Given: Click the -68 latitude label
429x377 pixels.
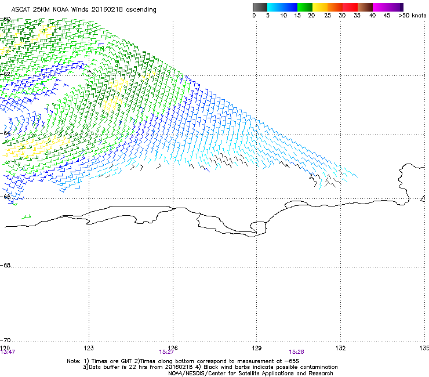Looking at the screenshot, I should click(5, 265).
